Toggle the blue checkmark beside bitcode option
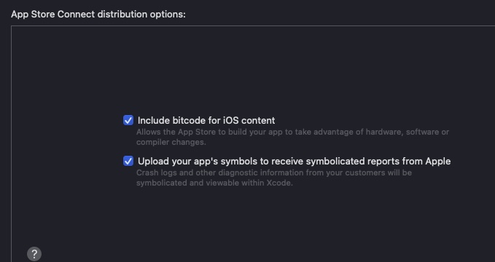Image resolution: width=495 pixels, height=262 pixels. tap(128, 120)
